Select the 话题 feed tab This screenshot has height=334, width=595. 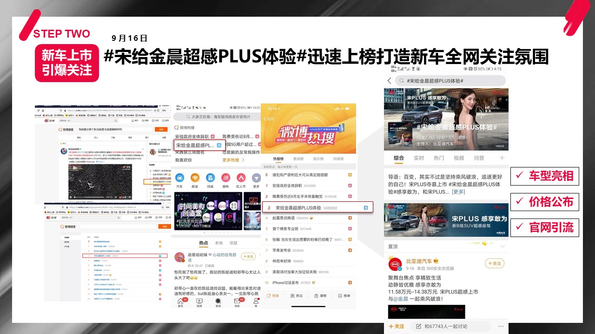coord(233,243)
